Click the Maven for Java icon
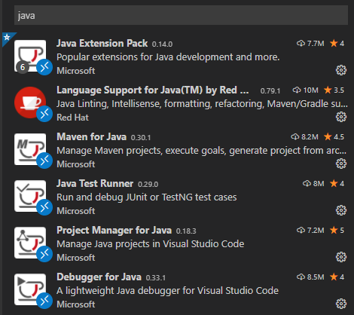This screenshot has width=354, height=315. click(30, 149)
